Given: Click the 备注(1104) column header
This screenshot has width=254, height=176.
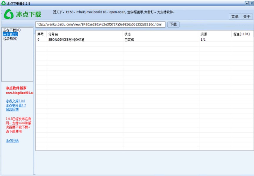Looking at the screenshot, I should click(241, 34).
